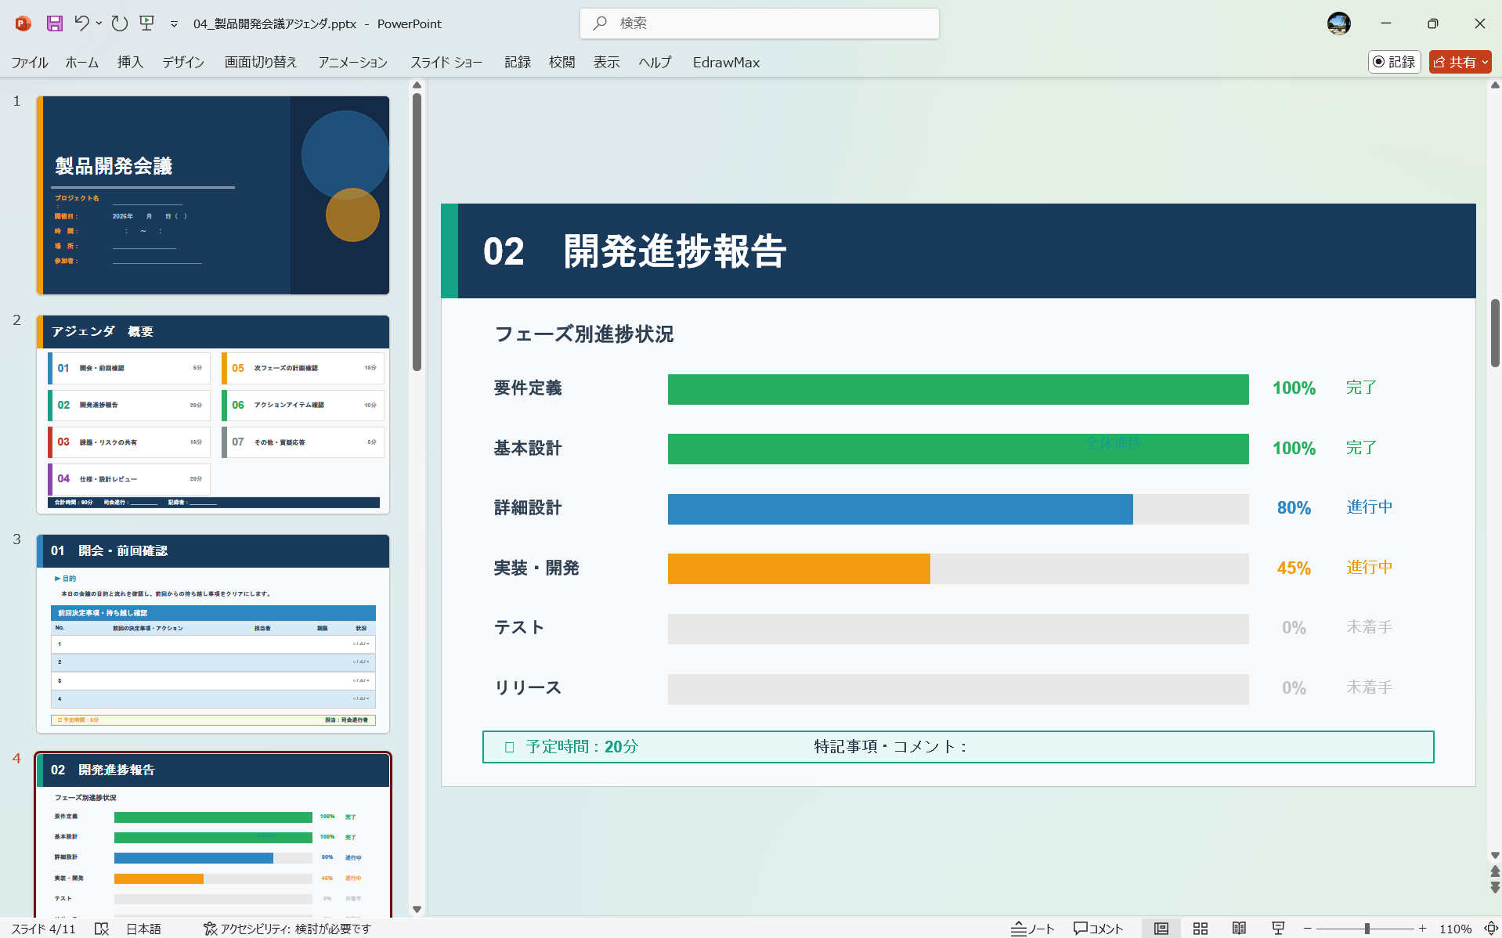Start slideshow from quick access toolbar icon
Screen dimensions: 1502x938
(146, 23)
